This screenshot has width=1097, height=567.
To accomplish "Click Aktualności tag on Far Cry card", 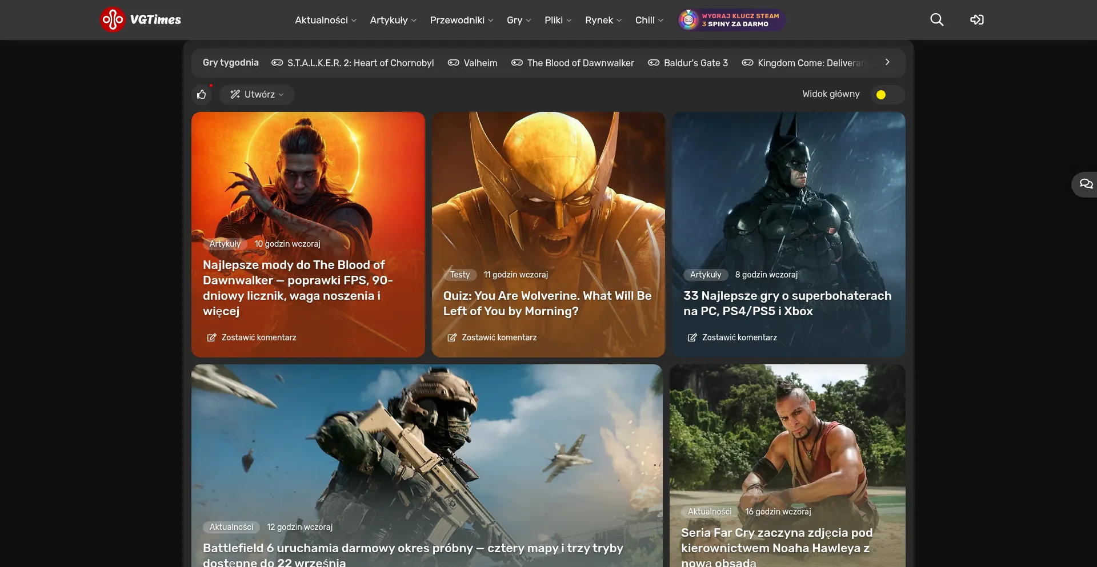I will click(710, 512).
